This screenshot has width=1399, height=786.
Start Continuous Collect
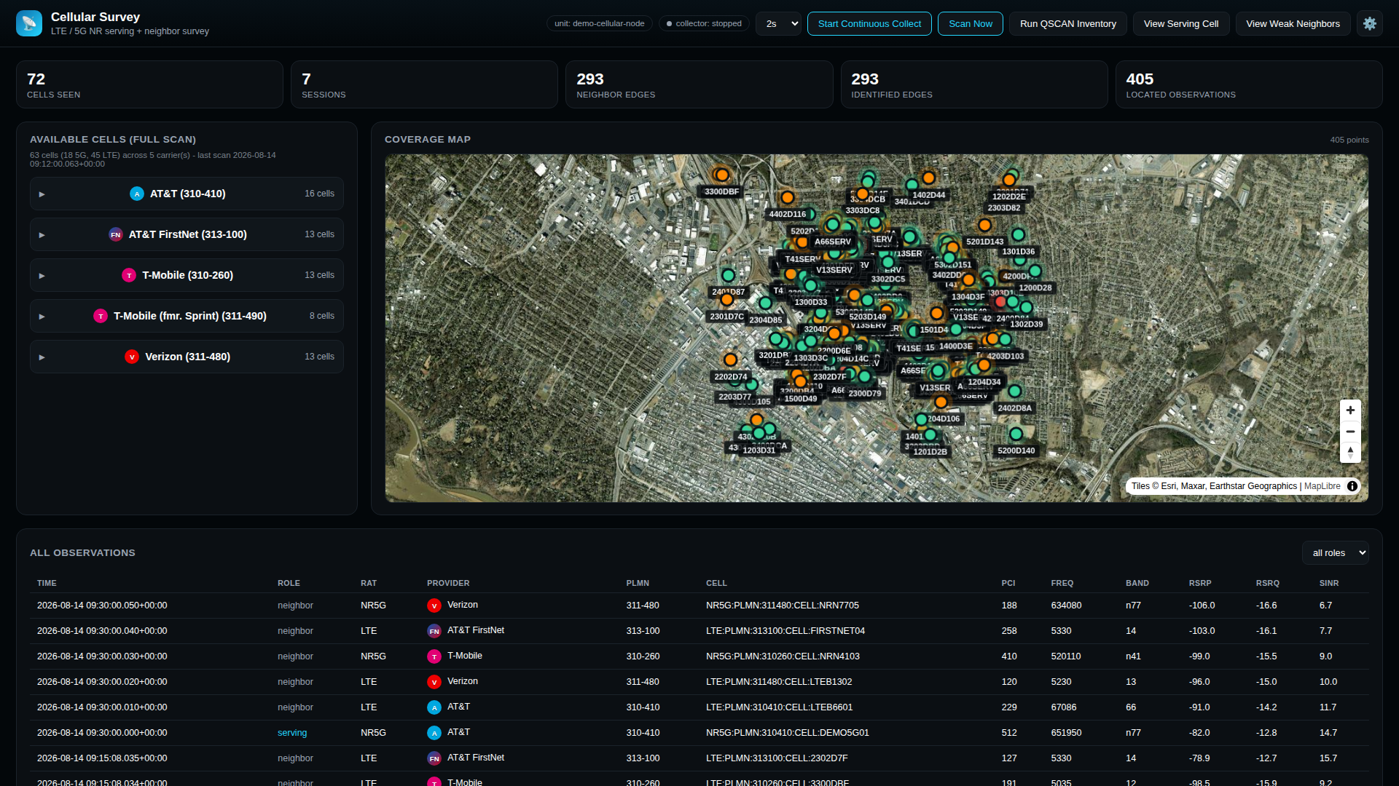[869, 23]
